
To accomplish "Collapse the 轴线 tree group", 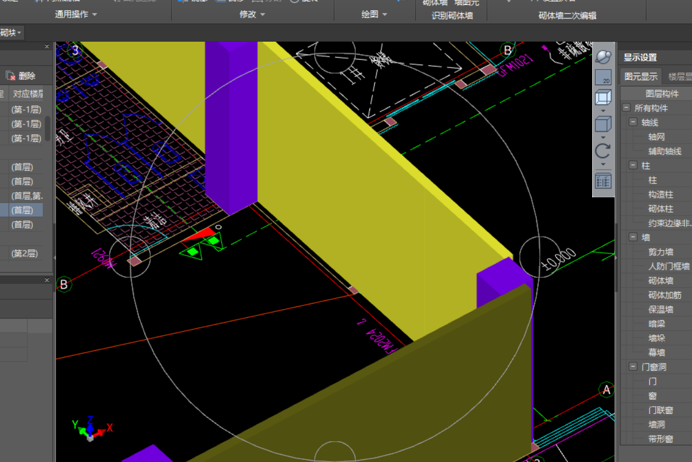I will (x=633, y=122).
